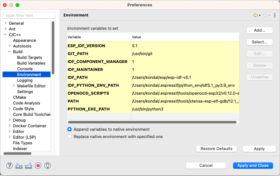280x176 pixels.
Task: Select the OPENOCD_SCRIPTS variable
Action: click(153, 93)
